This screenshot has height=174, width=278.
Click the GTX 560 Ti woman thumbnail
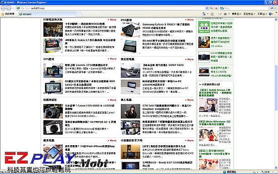[131, 111]
